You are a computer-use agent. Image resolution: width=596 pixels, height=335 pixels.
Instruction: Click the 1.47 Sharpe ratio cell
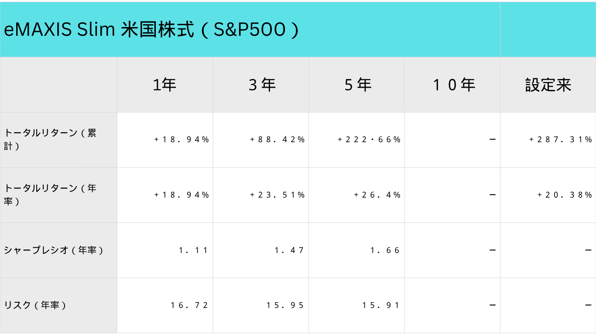289,250
